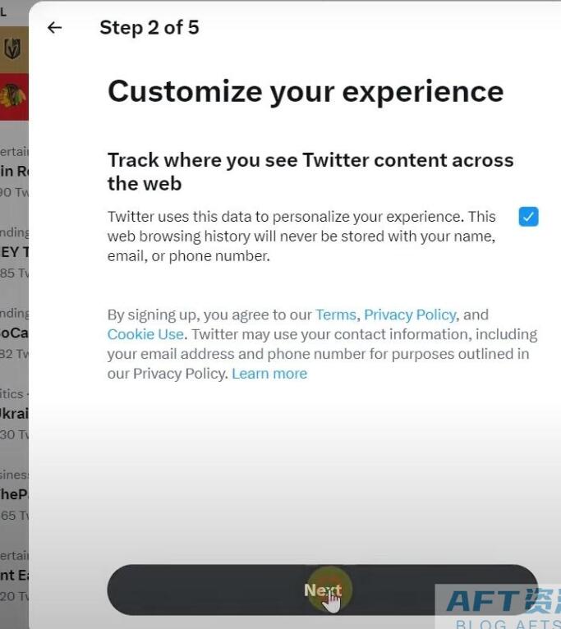
Task: Open the Business trend starting with TheP
Action: pyautogui.click(x=15, y=494)
